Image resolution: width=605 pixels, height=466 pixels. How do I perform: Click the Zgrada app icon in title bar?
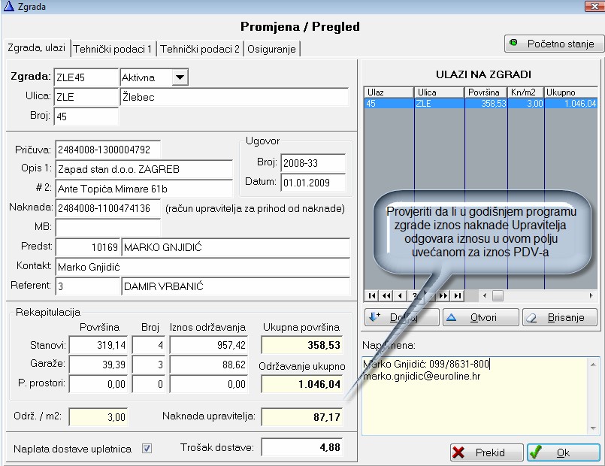[x=8, y=6]
